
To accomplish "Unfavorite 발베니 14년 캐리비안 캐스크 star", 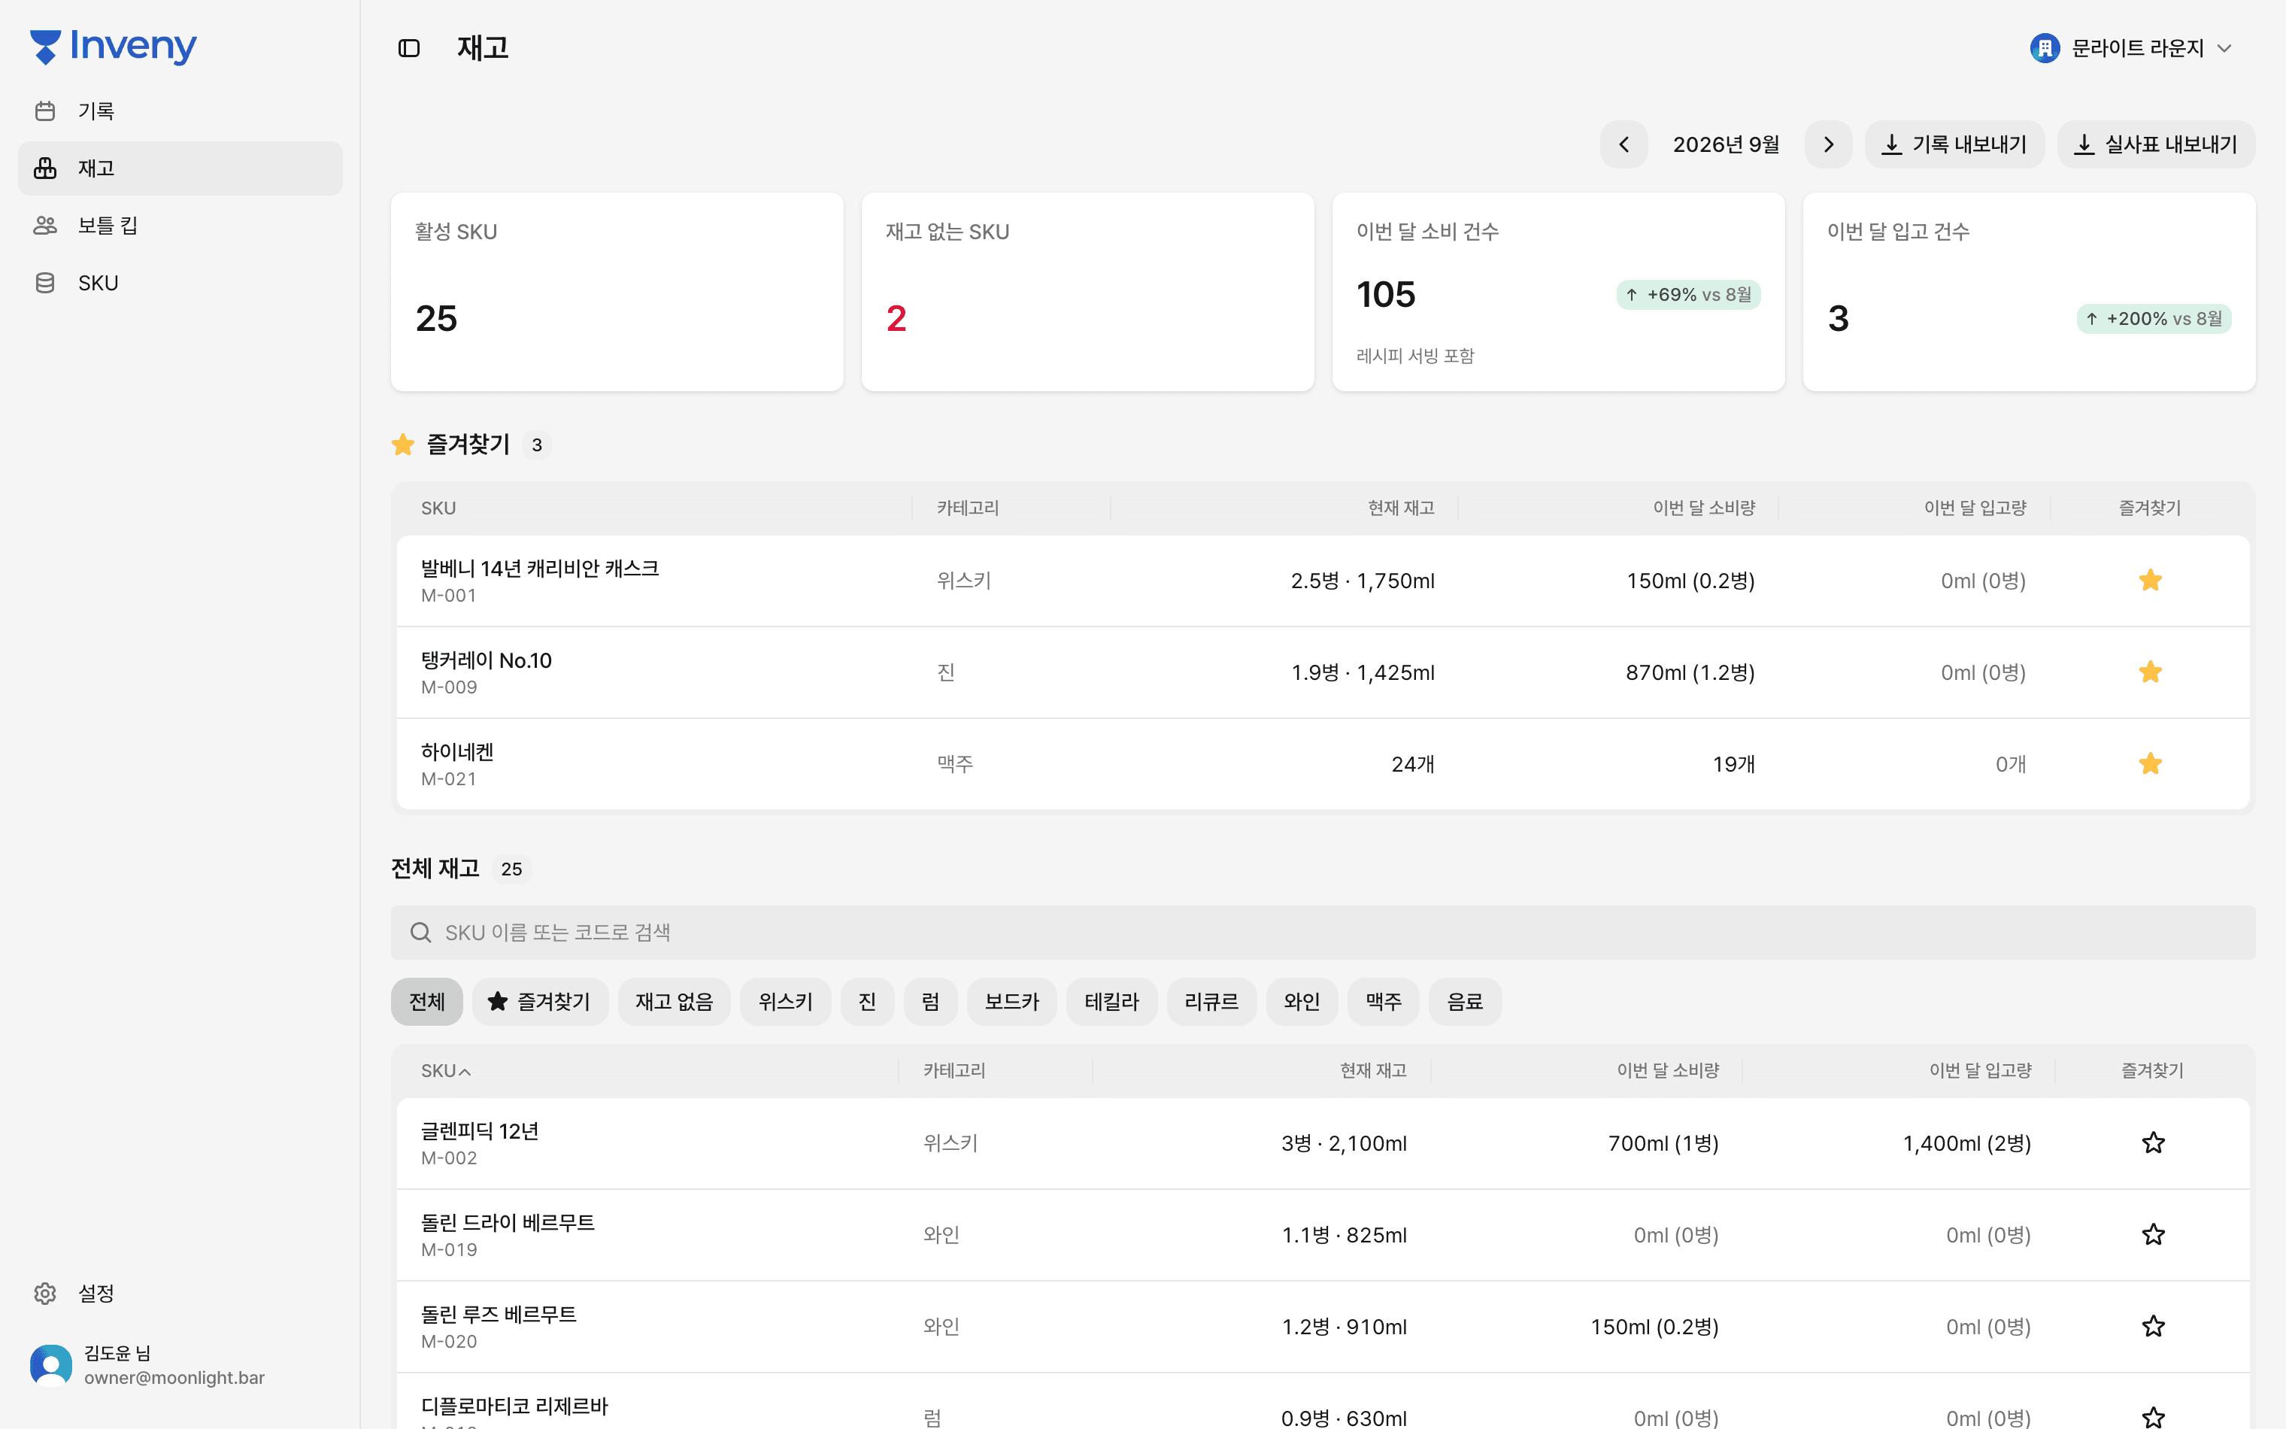I will click(x=2151, y=581).
